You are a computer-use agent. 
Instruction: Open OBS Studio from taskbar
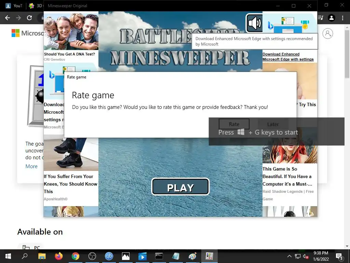[x=92, y=256]
